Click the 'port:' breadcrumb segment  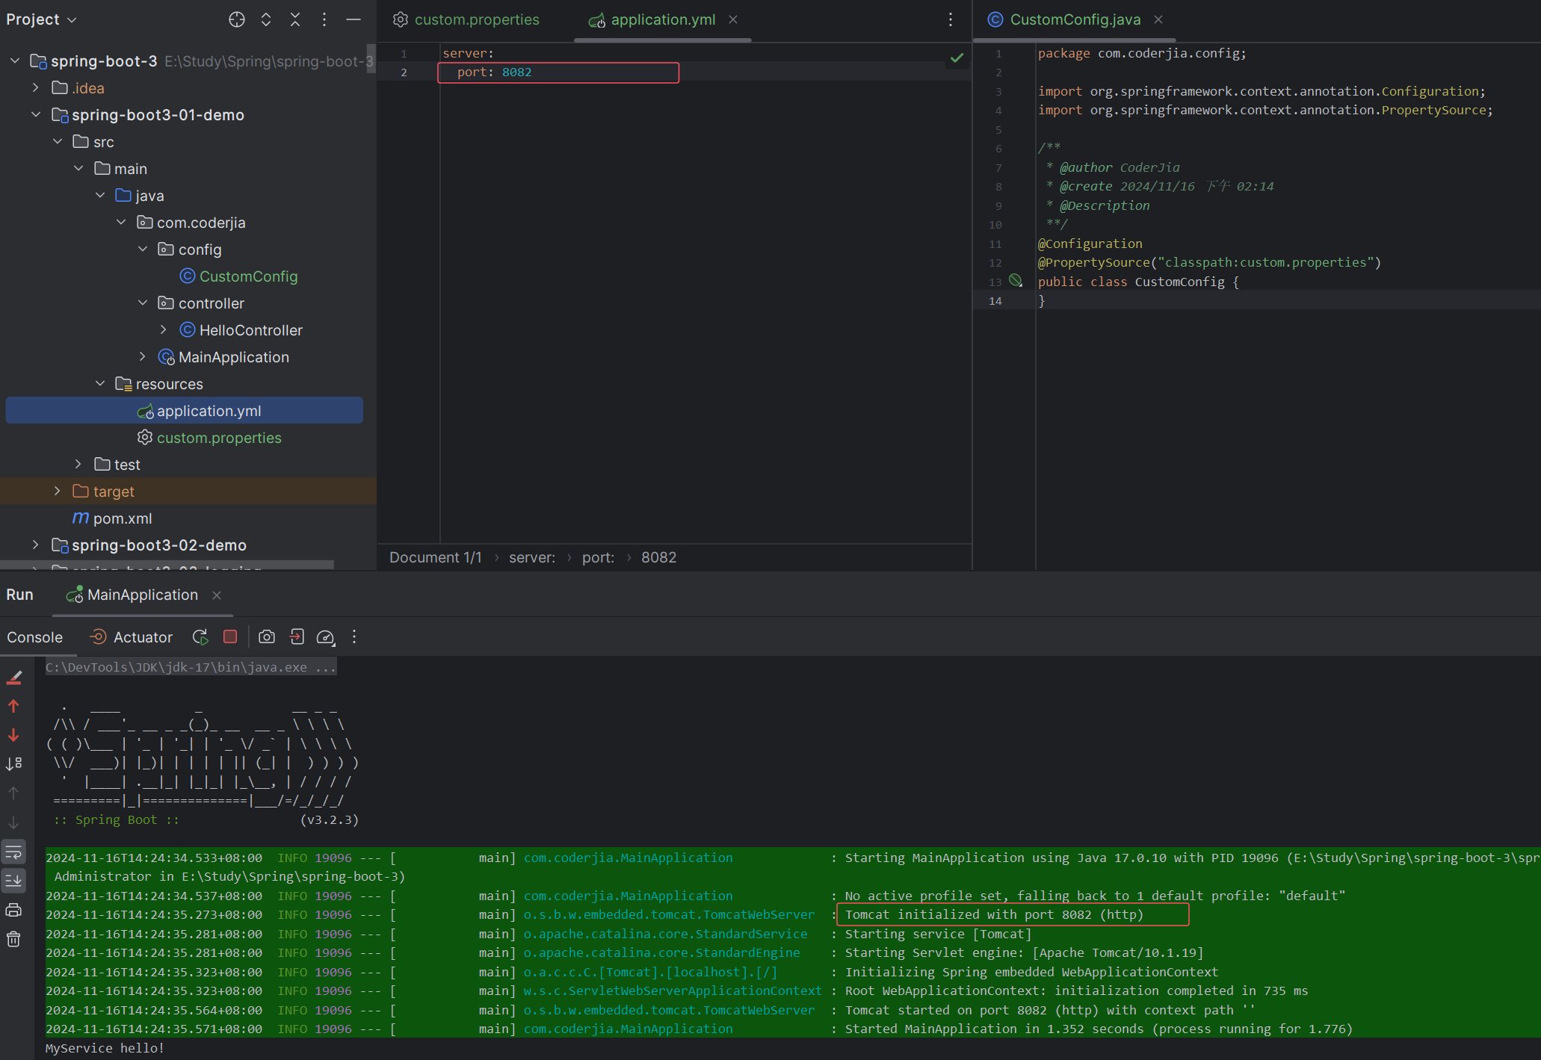point(598,557)
